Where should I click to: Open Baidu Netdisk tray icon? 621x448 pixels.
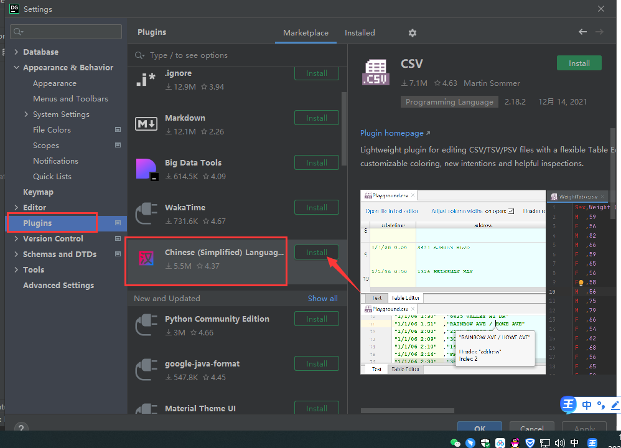click(x=500, y=443)
